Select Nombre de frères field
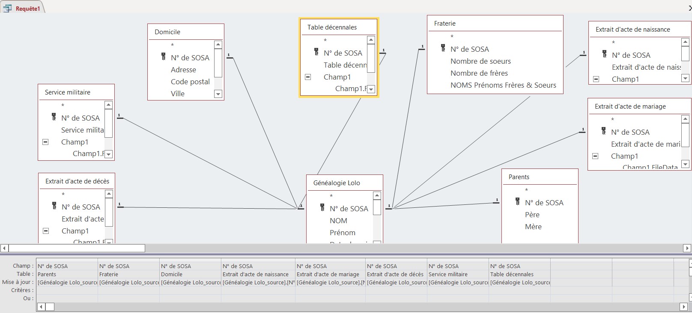The height and width of the screenshot is (313, 692). 479,73
